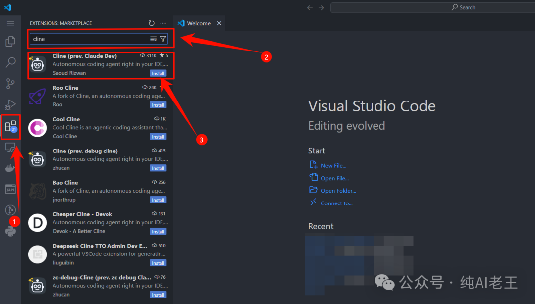Click the New File page icon
Screen dimensions: 535x304
pos(313,165)
